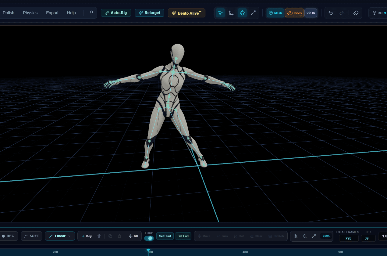Click the Total Frames field 795
Viewport: 387px width, 256px height.
[349, 238]
